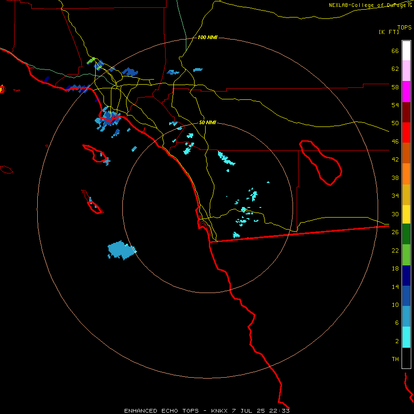Click the white 66 kft color swatch
This screenshot has width=414, height=414.
pos(406,51)
